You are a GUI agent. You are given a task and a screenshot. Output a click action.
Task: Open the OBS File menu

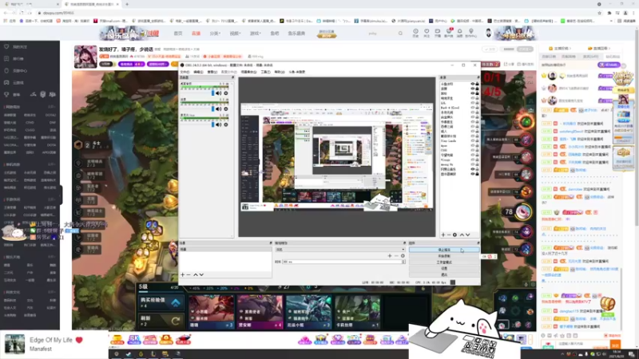(185, 72)
